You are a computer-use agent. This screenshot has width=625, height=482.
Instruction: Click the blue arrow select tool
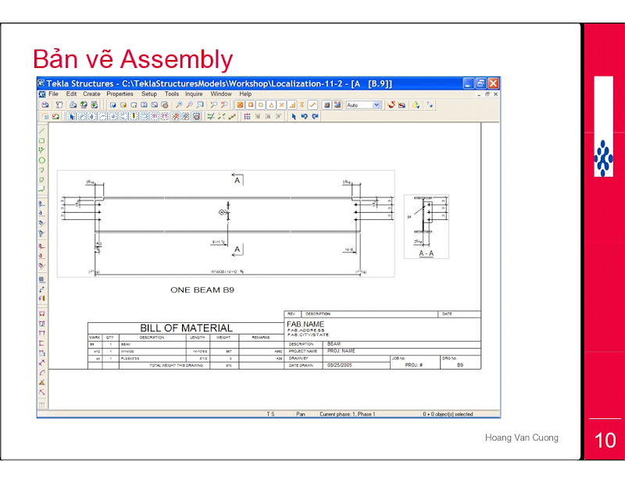click(294, 117)
